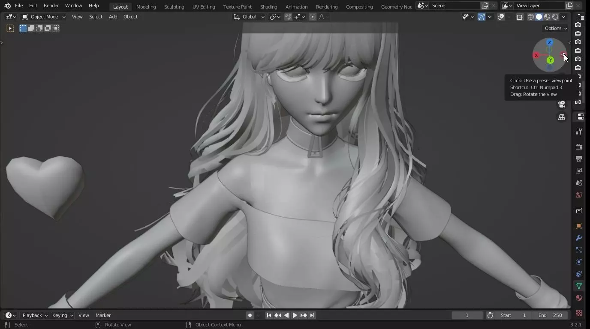Open the Object properties tab
The image size is (590, 329).
[579, 226]
